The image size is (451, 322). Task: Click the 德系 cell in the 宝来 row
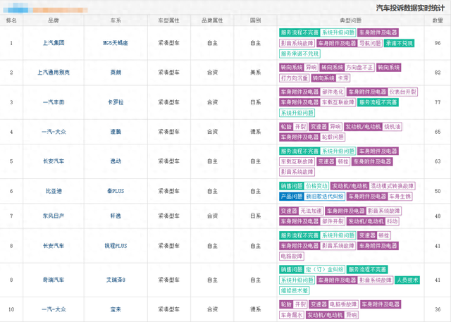255,309
